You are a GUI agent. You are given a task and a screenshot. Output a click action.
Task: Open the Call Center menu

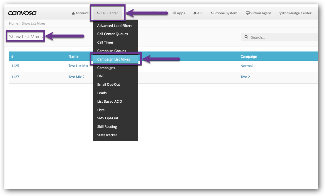click(108, 13)
